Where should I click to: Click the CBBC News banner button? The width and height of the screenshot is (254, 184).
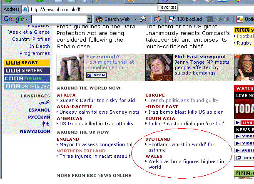coord(27,78)
